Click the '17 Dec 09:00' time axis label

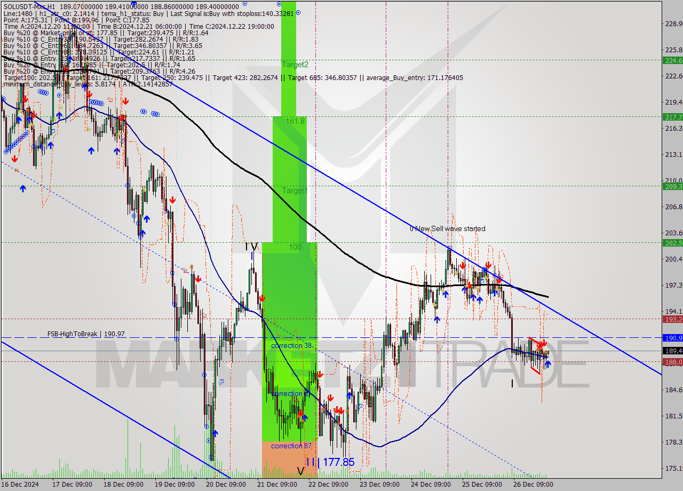(72, 485)
